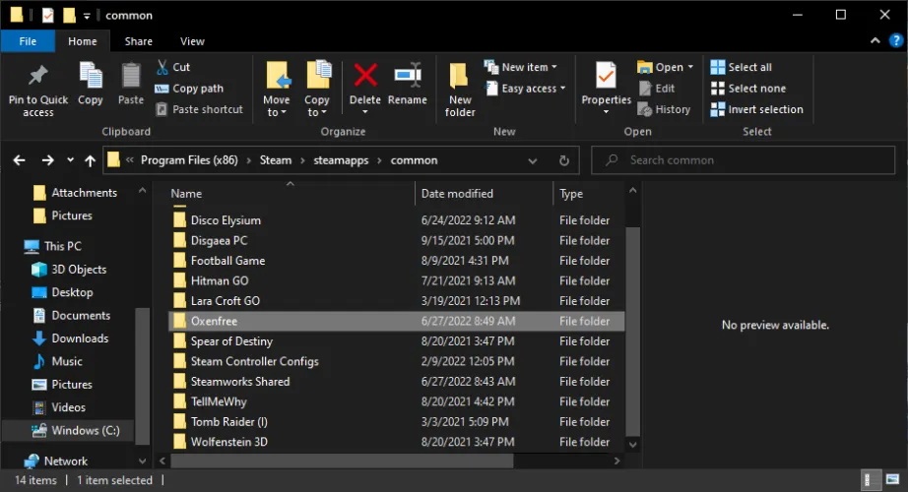This screenshot has height=492, width=908.
Task: Open the recent locations dropdown arrow
Action: (70, 160)
